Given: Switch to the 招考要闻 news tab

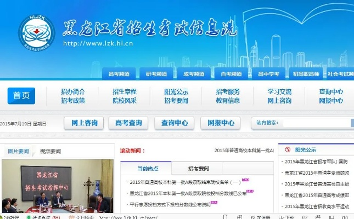Looking at the screenshot, I should click(198, 169).
